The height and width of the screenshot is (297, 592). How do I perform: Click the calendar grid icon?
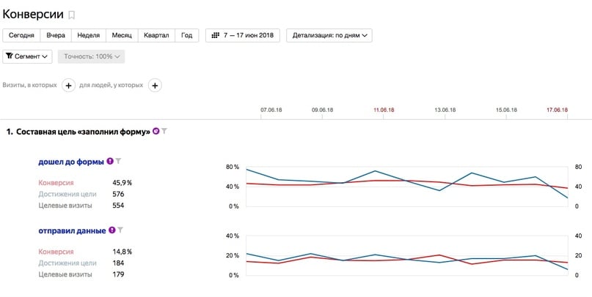pyautogui.click(x=215, y=35)
